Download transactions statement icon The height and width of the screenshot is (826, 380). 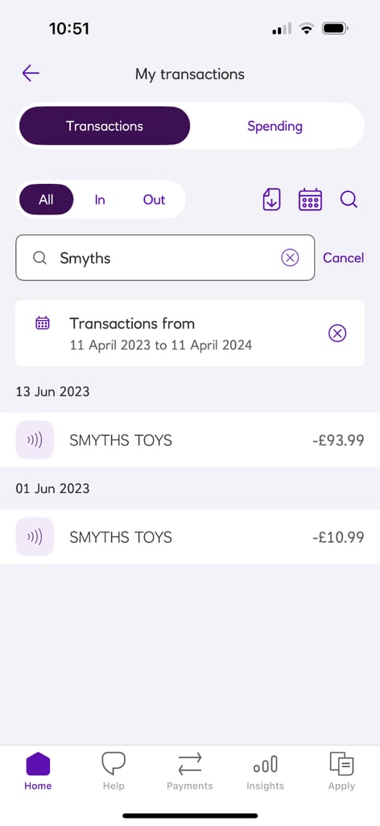tap(272, 200)
